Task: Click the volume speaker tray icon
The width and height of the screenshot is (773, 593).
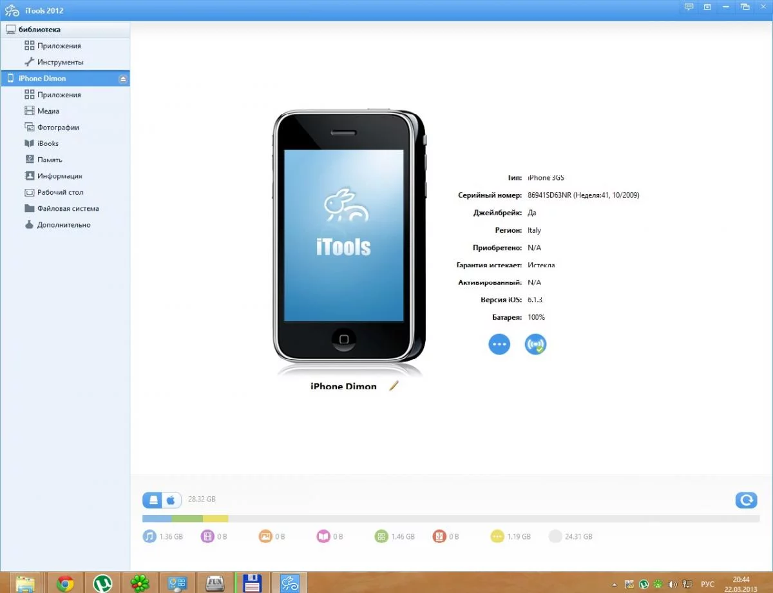Action: click(x=673, y=584)
